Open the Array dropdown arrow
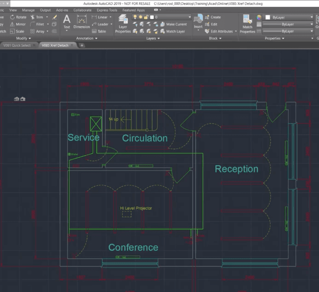Screen dimensions: 319x292 (x=48, y=31)
